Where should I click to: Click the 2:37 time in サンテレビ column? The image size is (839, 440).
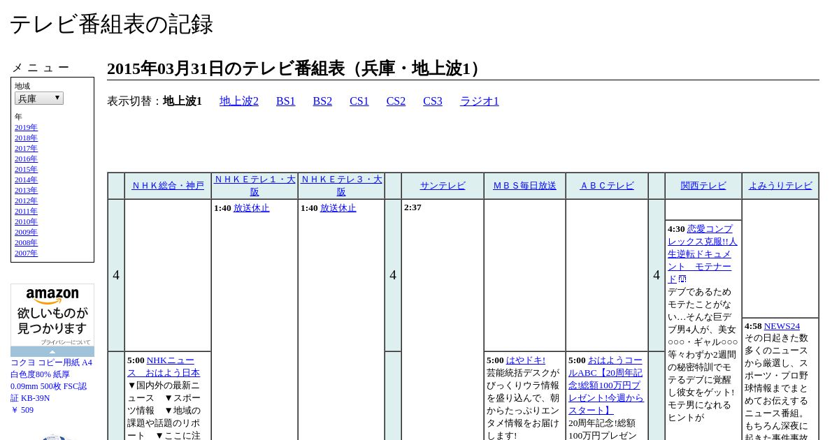[413, 207]
